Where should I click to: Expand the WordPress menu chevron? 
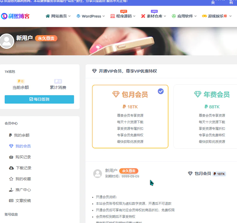pos(104,16)
